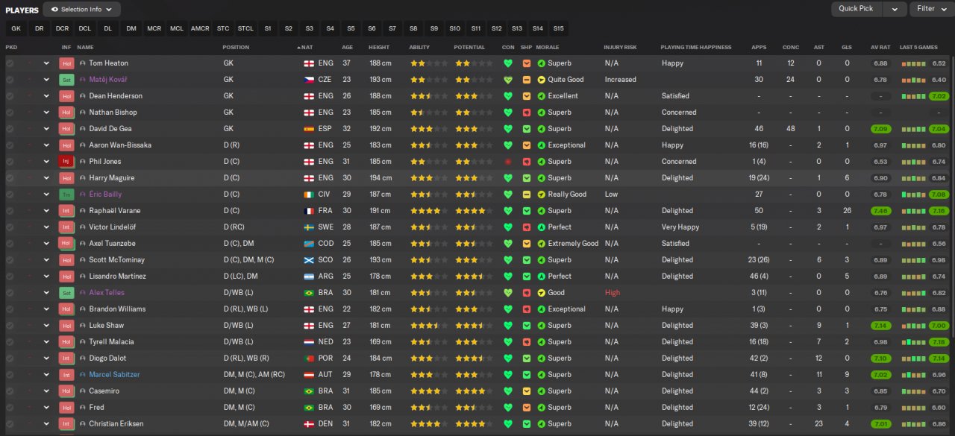The width and height of the screenshot is (955, 436).
Task: Expand row chevron for Tom Heaton
Action: click(x=46, y=63)
